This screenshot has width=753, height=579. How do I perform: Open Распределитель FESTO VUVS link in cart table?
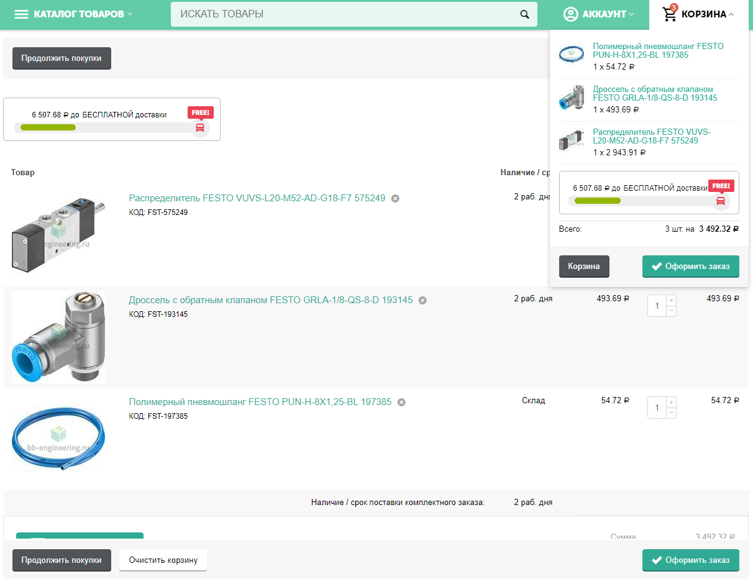tap(257, 198)
